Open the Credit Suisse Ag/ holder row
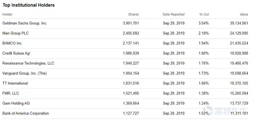The width and height of the screenshot is (253, 121). point(16,53)
